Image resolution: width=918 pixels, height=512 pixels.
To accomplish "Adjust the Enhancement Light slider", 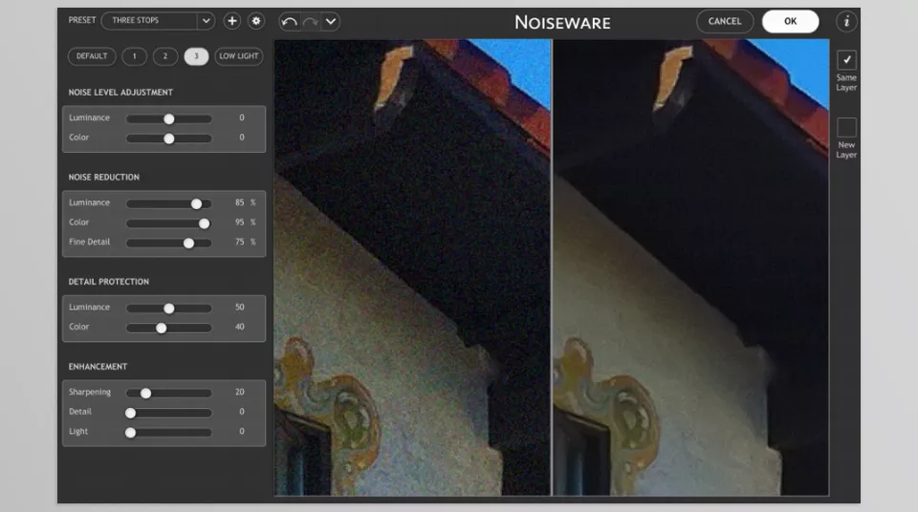I will tap(169, 433).
